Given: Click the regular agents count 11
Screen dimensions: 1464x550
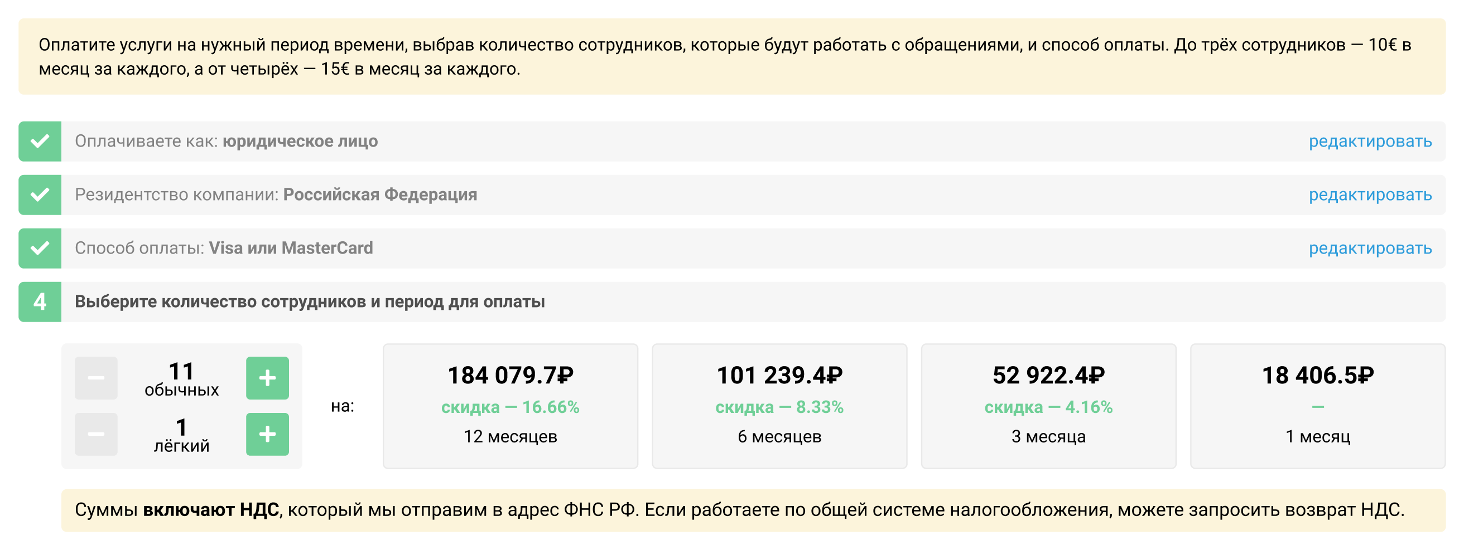Looking at the screenshot, I should 181,372.
